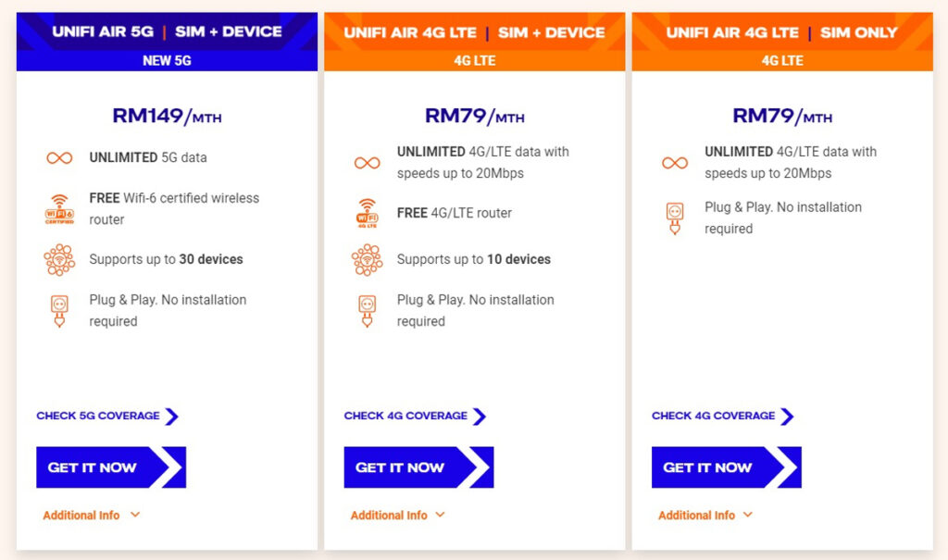
Task: Click the infinity icon on SIM Only plan
Action: point(674,159)
